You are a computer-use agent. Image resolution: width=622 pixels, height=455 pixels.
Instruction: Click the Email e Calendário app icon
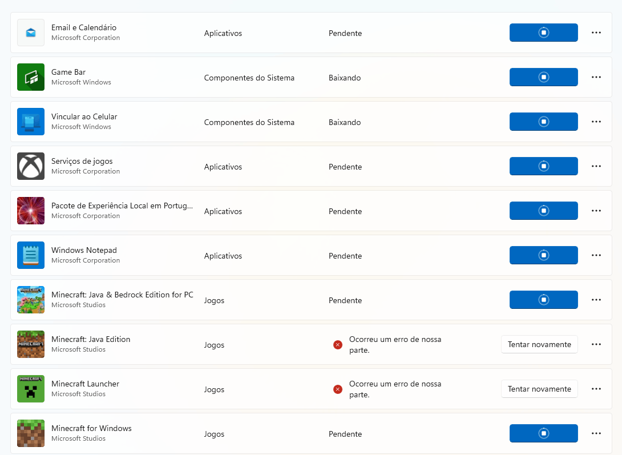click(x=31, y=33)
